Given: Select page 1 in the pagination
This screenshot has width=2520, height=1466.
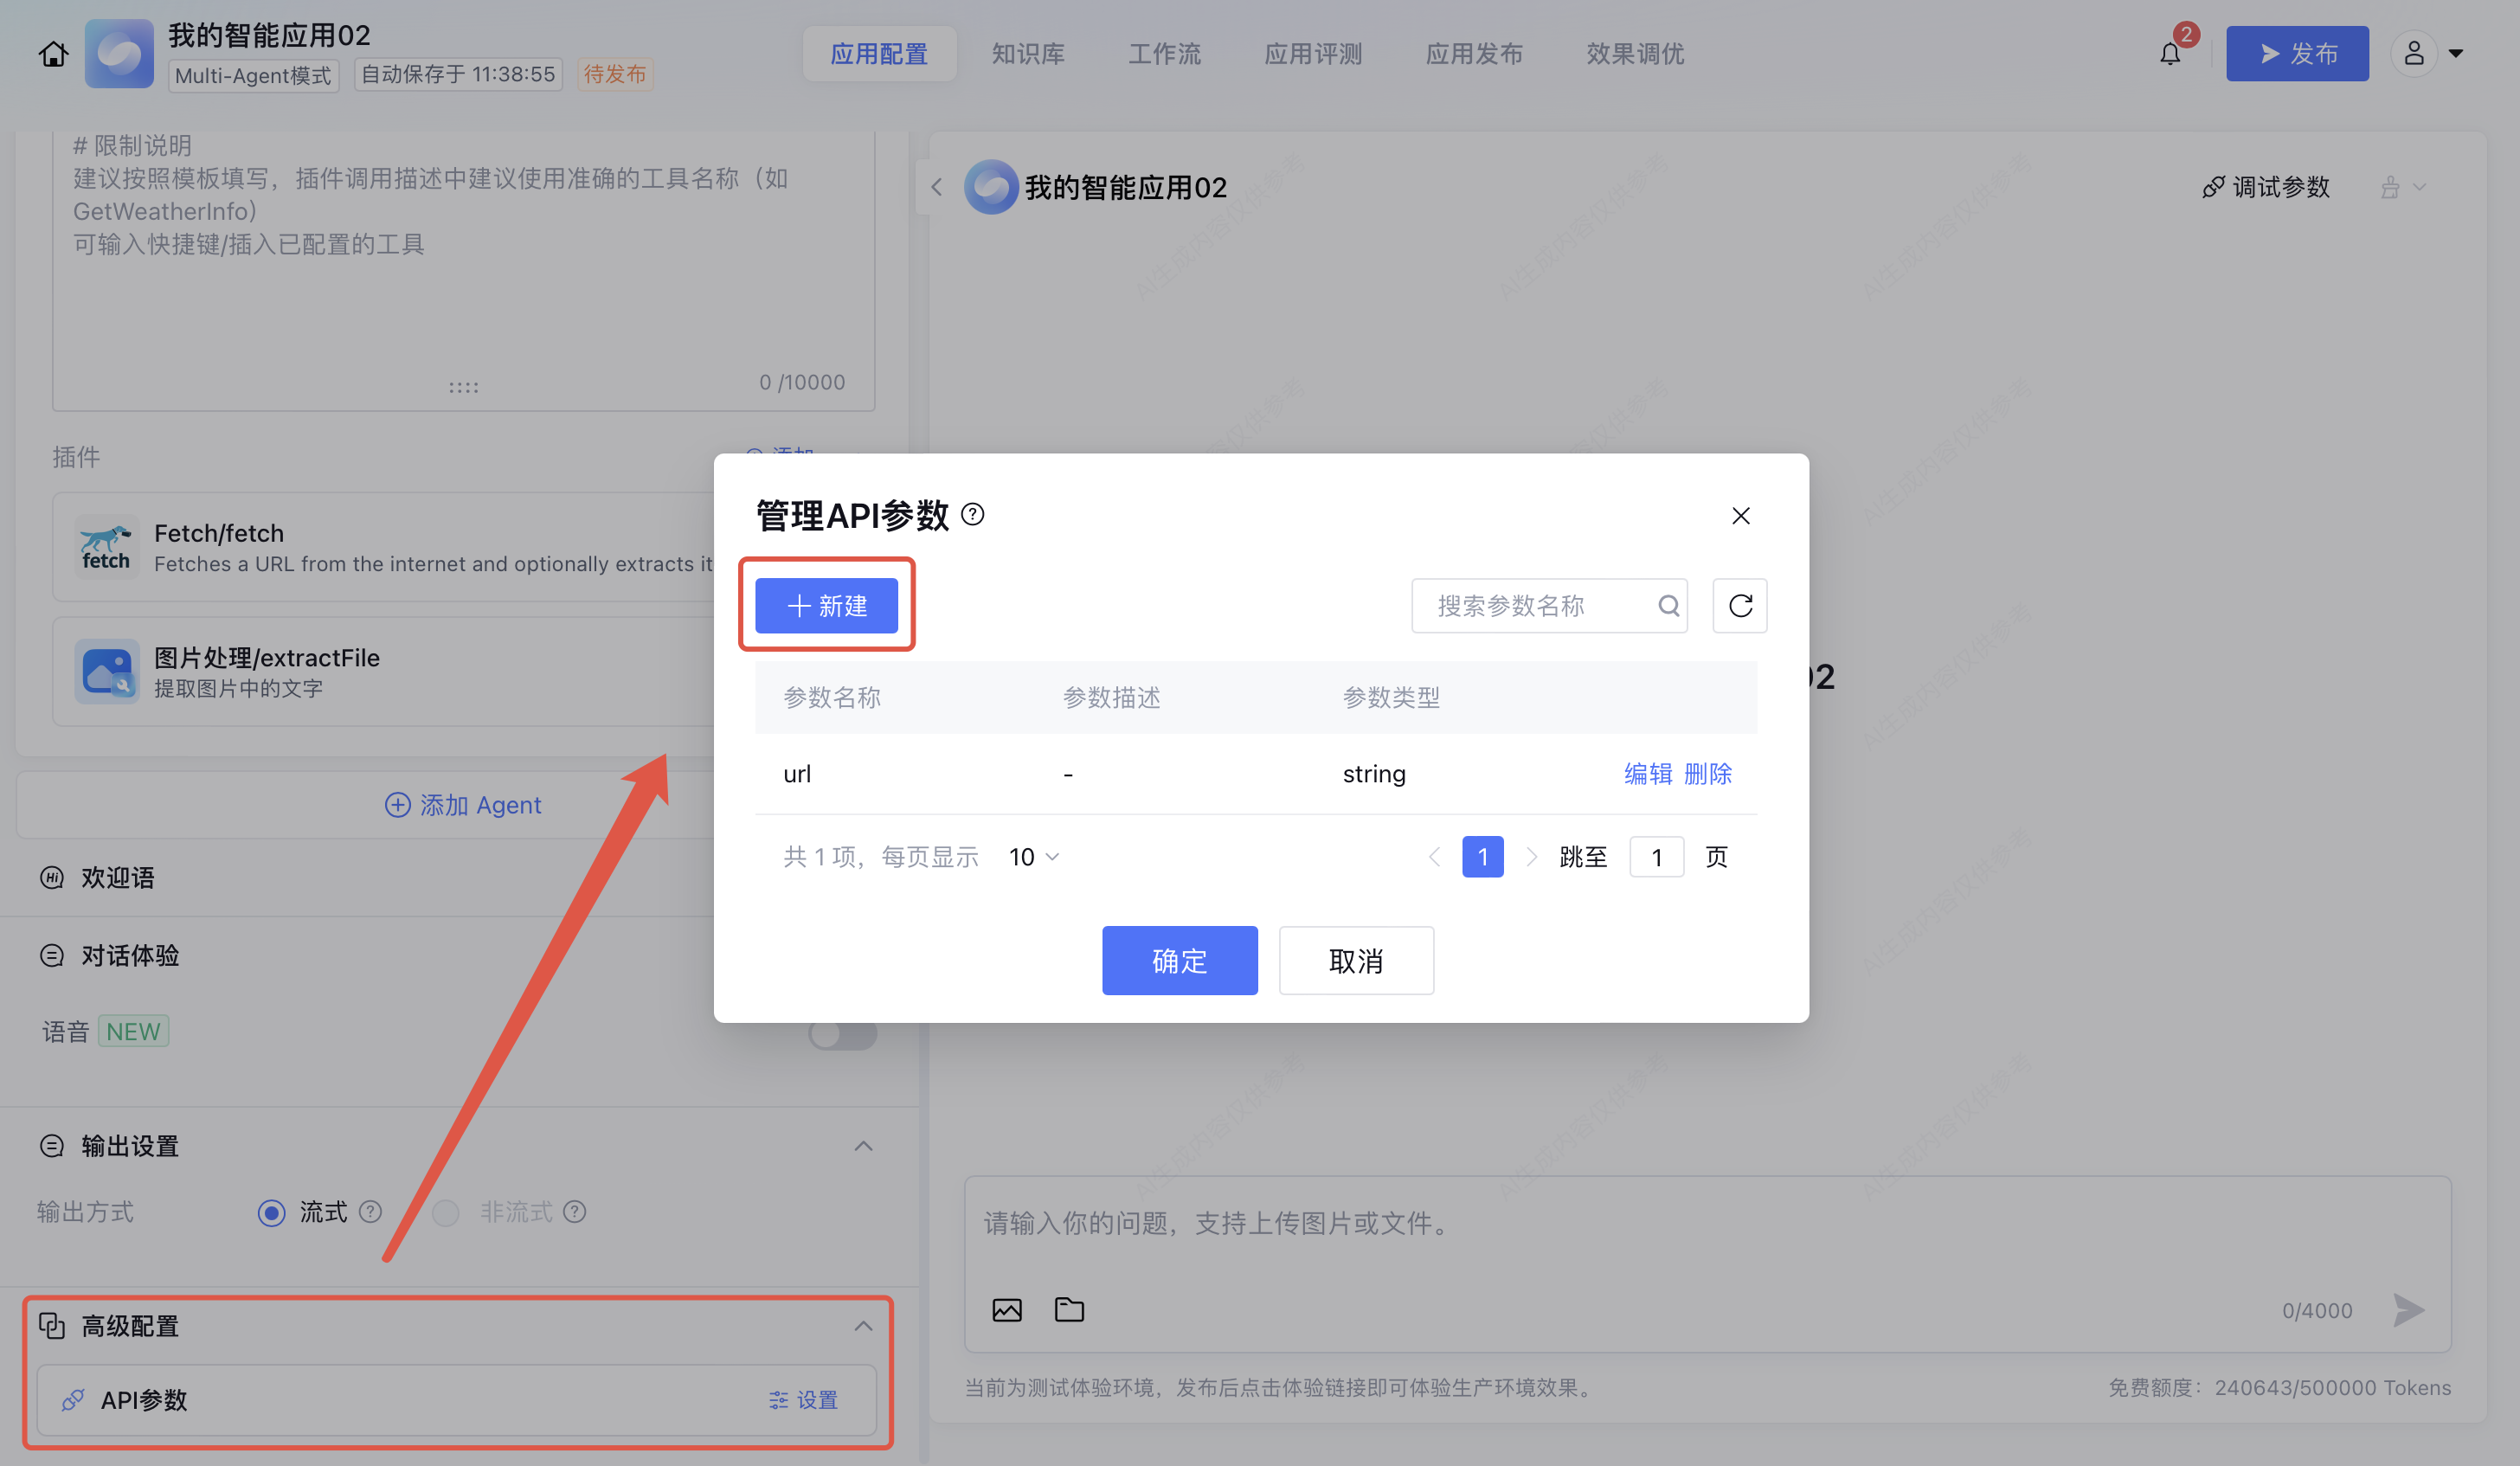Looking at the screenshot, I should click(1482, 857).
